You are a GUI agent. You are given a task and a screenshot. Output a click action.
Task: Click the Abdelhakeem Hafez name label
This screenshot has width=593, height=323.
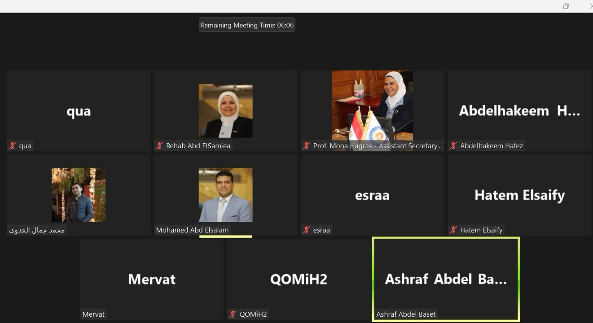click(x=492, y=146)
